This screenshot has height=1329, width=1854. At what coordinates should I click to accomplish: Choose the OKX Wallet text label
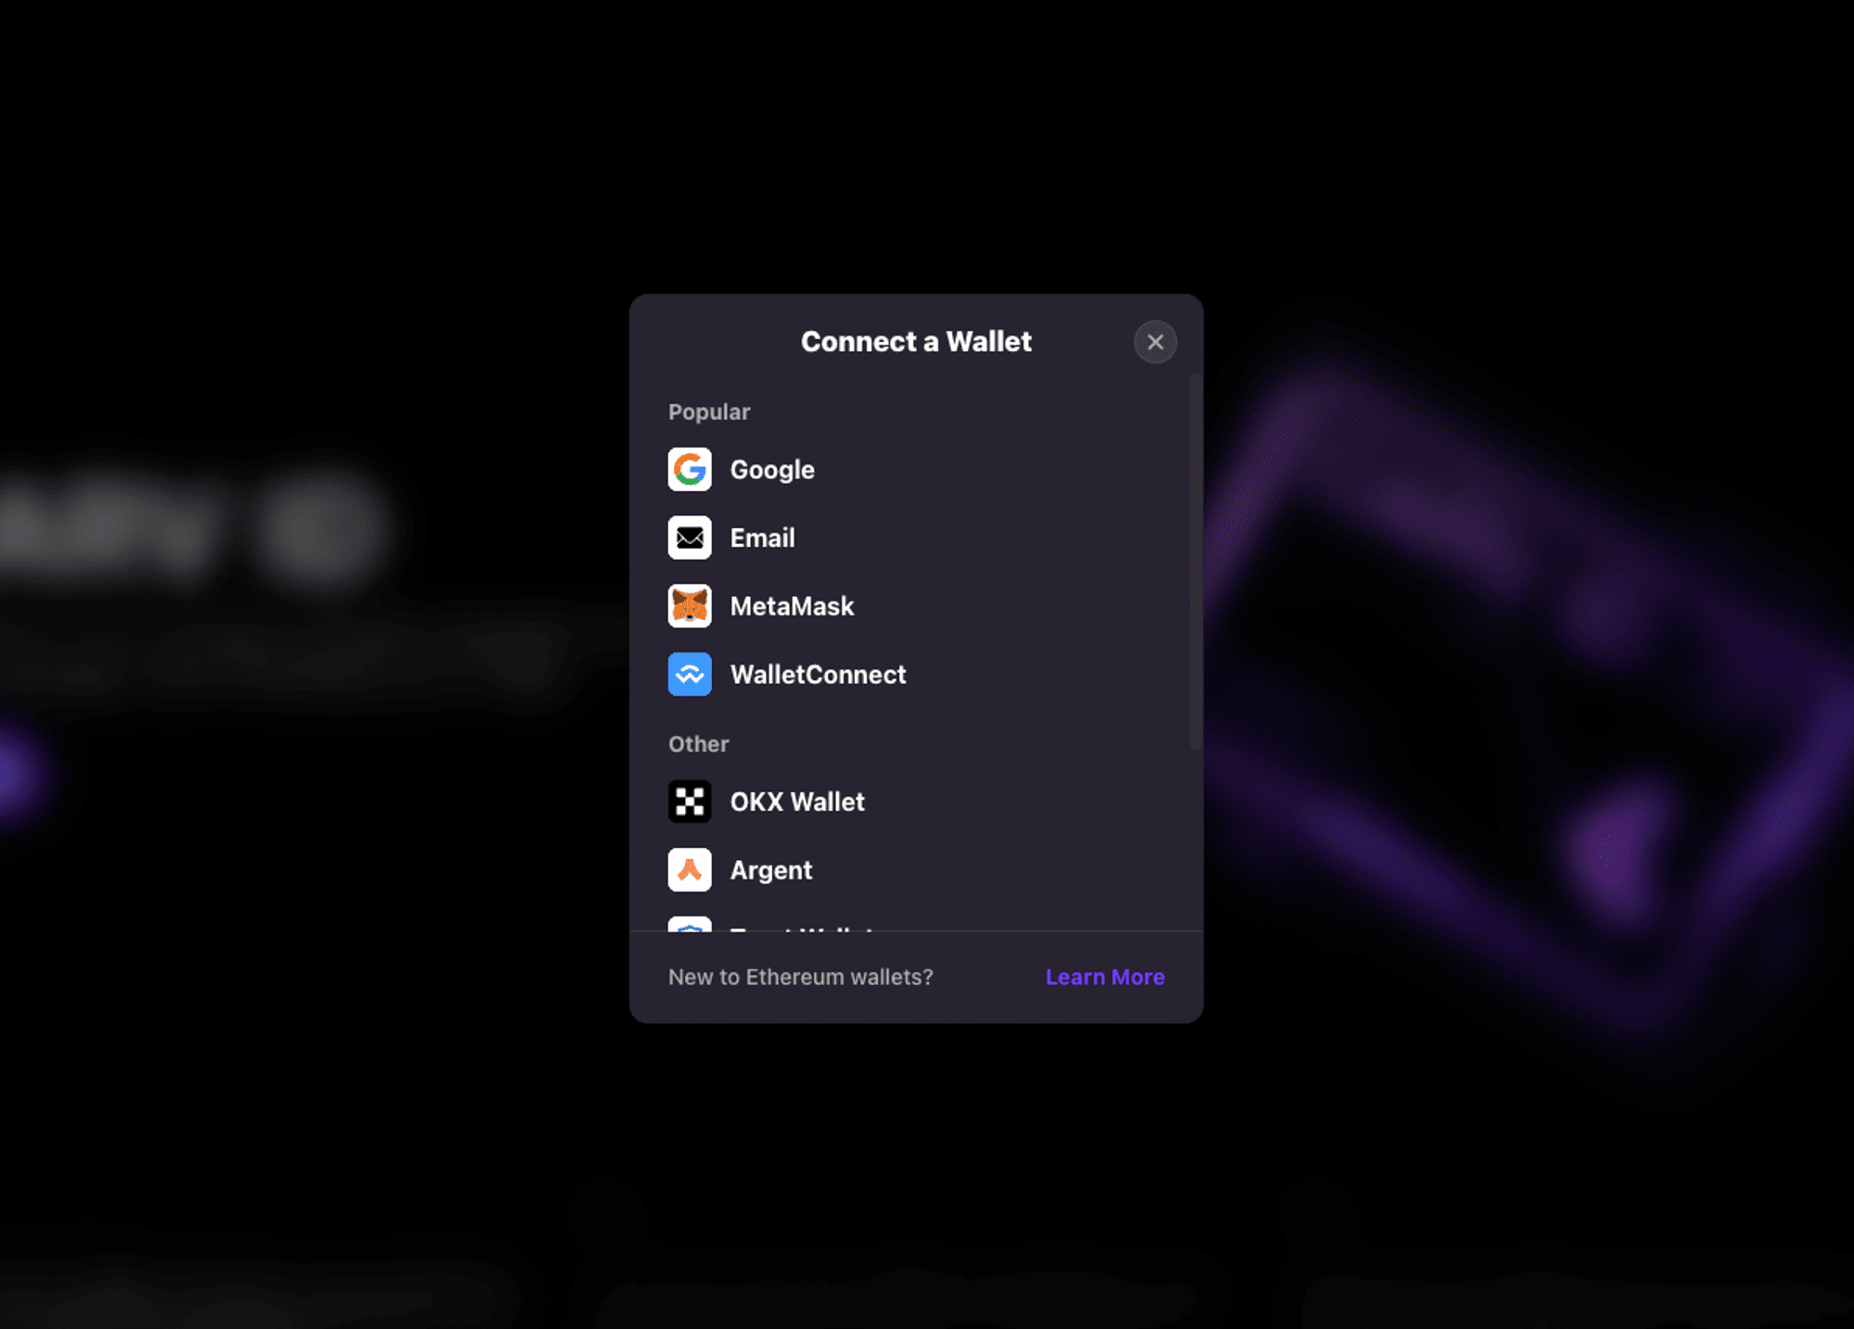point(797,802)
